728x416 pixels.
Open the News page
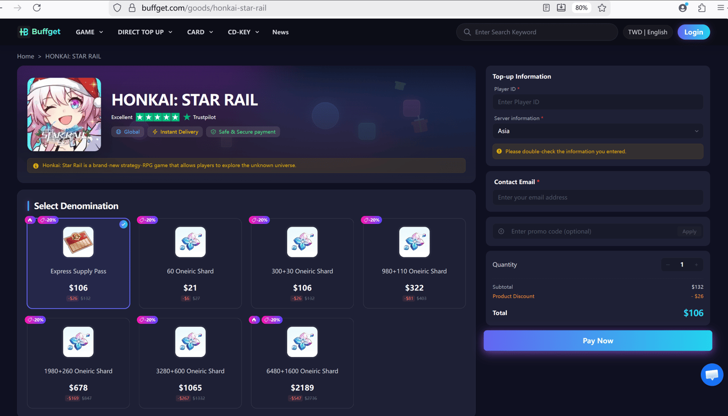point(280,32)
